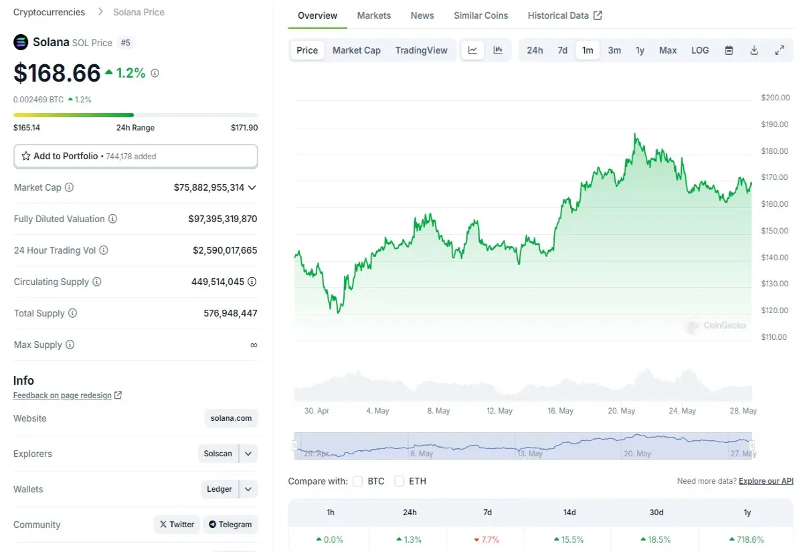The image size is (803, 552).
Task: Set chart range to 7d
Action: coord(563,50)
